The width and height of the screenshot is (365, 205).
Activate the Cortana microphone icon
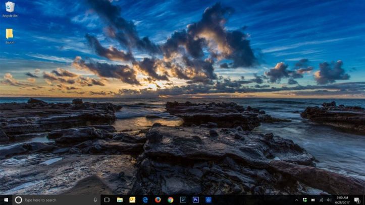95,200
